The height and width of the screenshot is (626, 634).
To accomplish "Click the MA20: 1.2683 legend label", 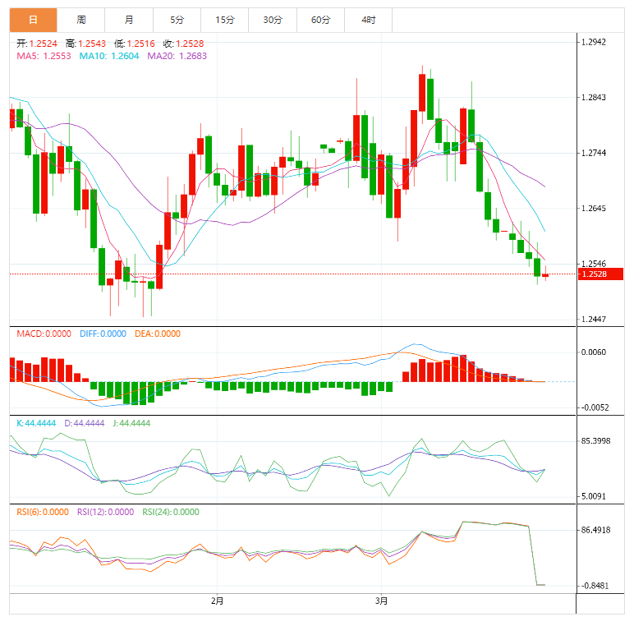I will click(x=177, y=56).
